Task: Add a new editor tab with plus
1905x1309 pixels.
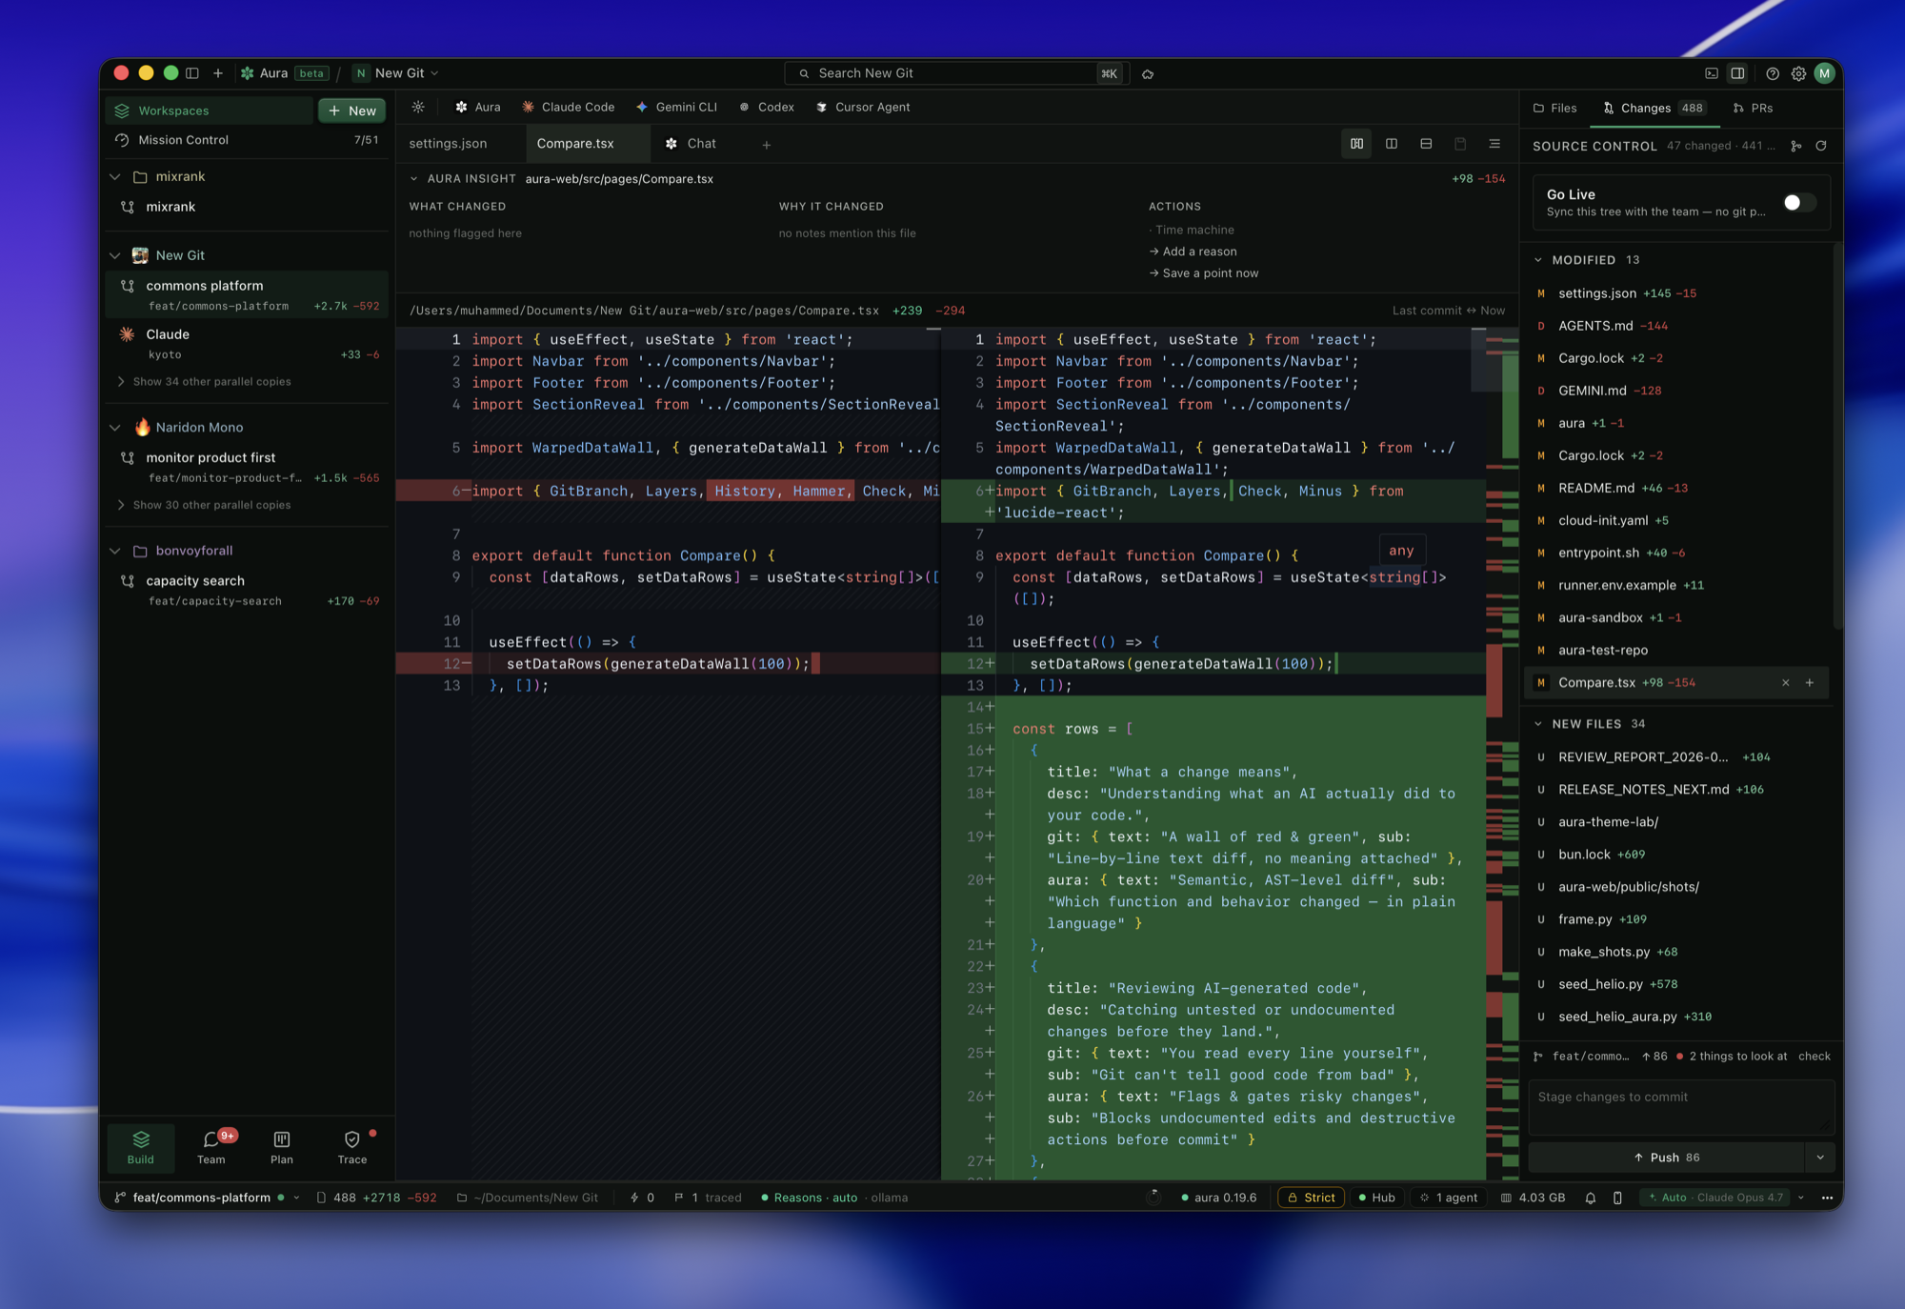Action: [x=767, y=145]
